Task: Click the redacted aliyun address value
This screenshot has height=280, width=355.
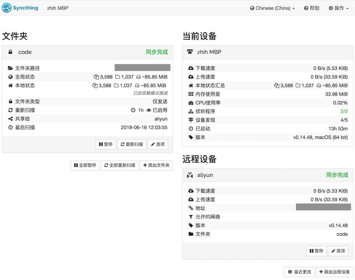Action: (x=323, y=207)
